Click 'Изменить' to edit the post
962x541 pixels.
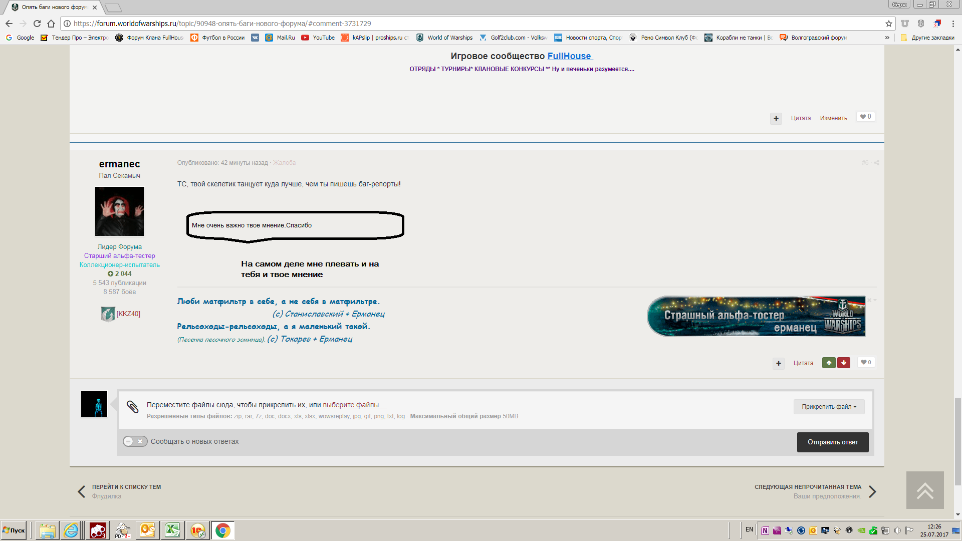click(x=833, y=118)
